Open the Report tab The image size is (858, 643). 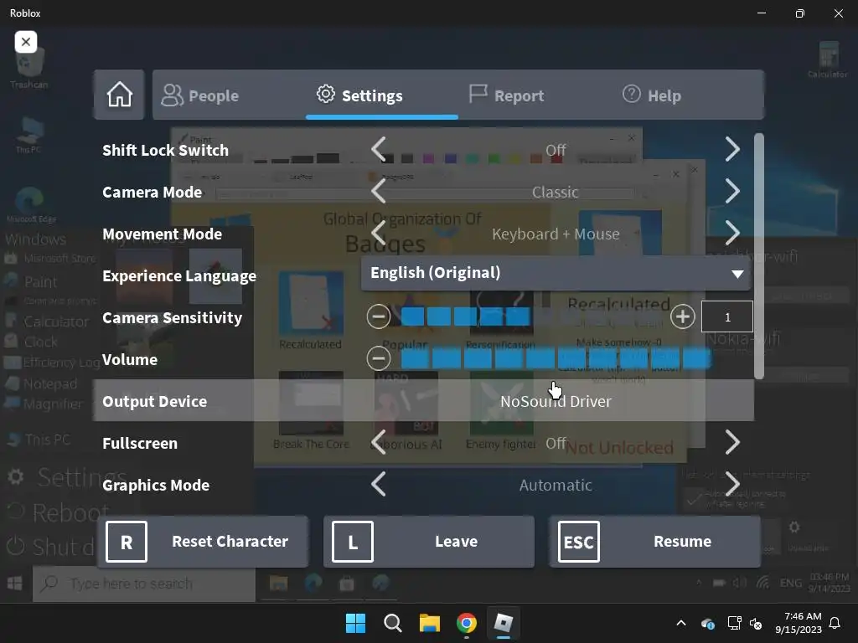[x=507, y=95]
